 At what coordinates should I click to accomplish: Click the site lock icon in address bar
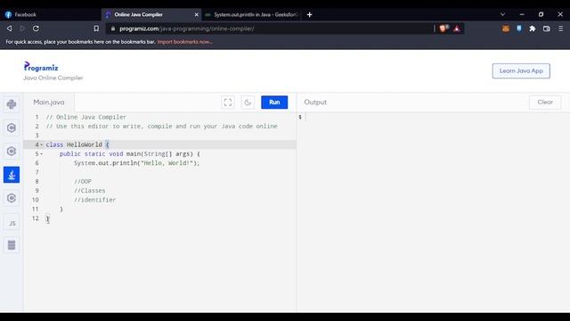click(113, 29)
